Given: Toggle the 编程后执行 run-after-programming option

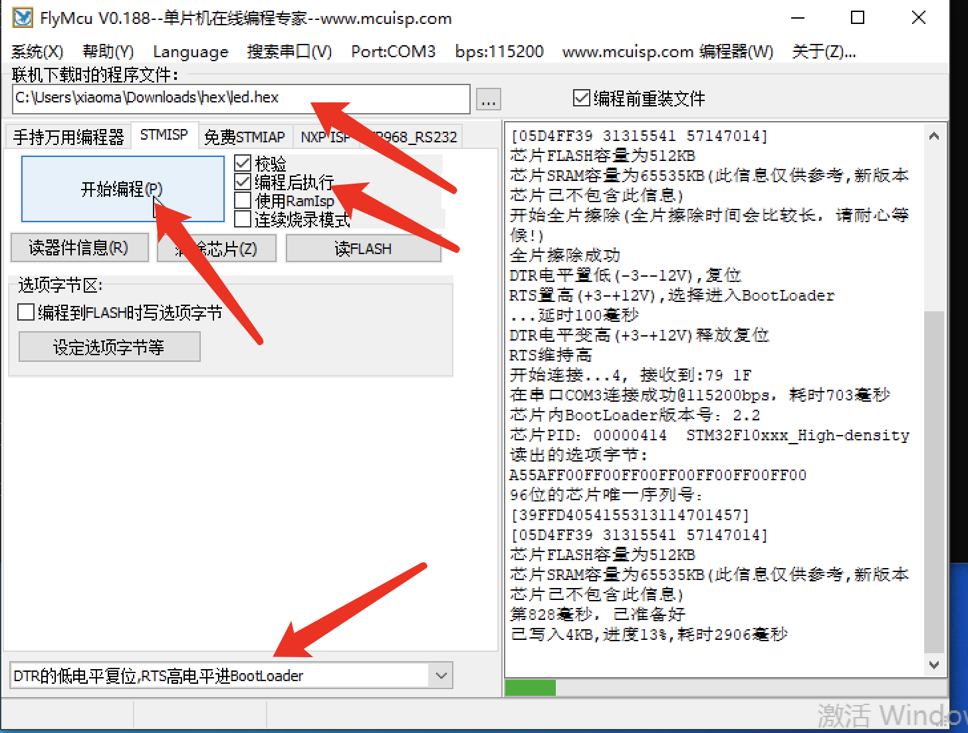Looking at the screenshot, I should (x=243, y=182).
